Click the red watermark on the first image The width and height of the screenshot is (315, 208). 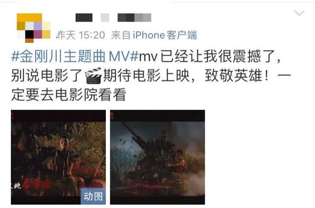coord(12,116)
